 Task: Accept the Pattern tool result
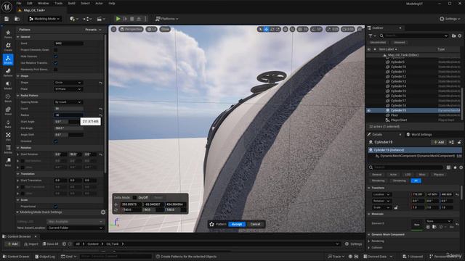pos(237,224)
